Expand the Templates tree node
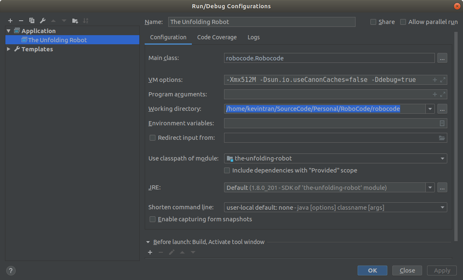The image size is (463, 280). (9, 49)
